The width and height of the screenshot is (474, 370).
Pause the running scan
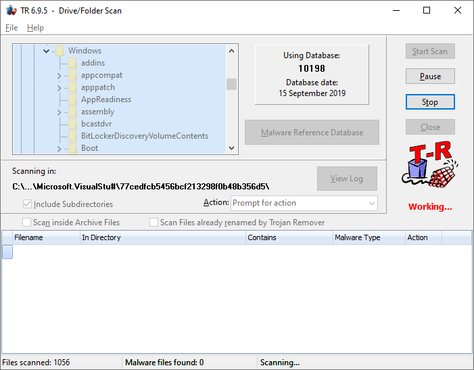pos(430,76)
